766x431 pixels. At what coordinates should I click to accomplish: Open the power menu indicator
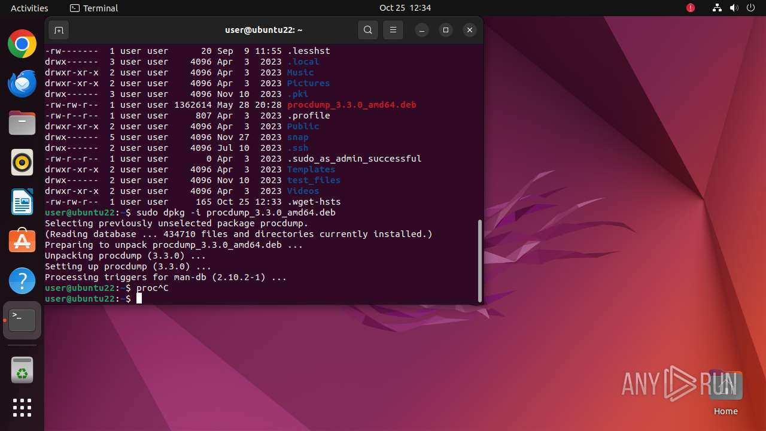point(750,8)
